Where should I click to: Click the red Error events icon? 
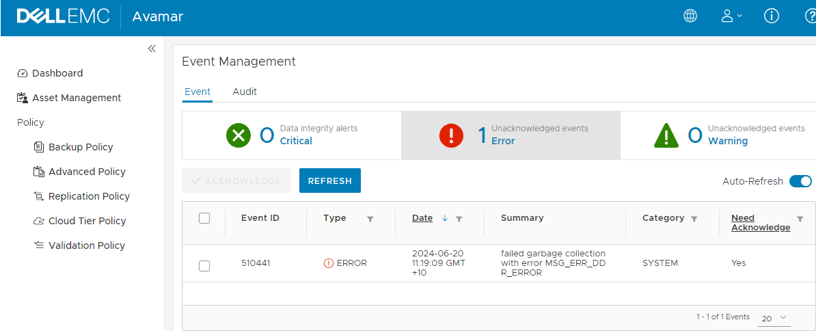pos(451,135)
